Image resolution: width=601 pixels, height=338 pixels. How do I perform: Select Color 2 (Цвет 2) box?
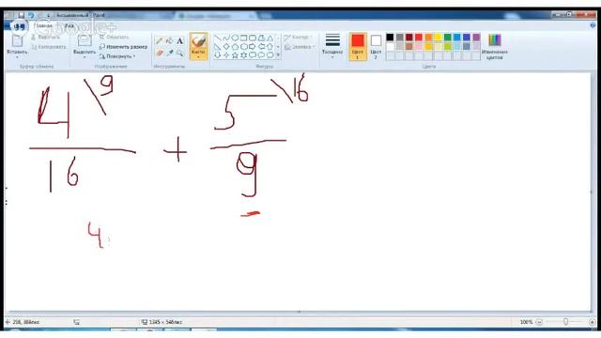point(376,46)
